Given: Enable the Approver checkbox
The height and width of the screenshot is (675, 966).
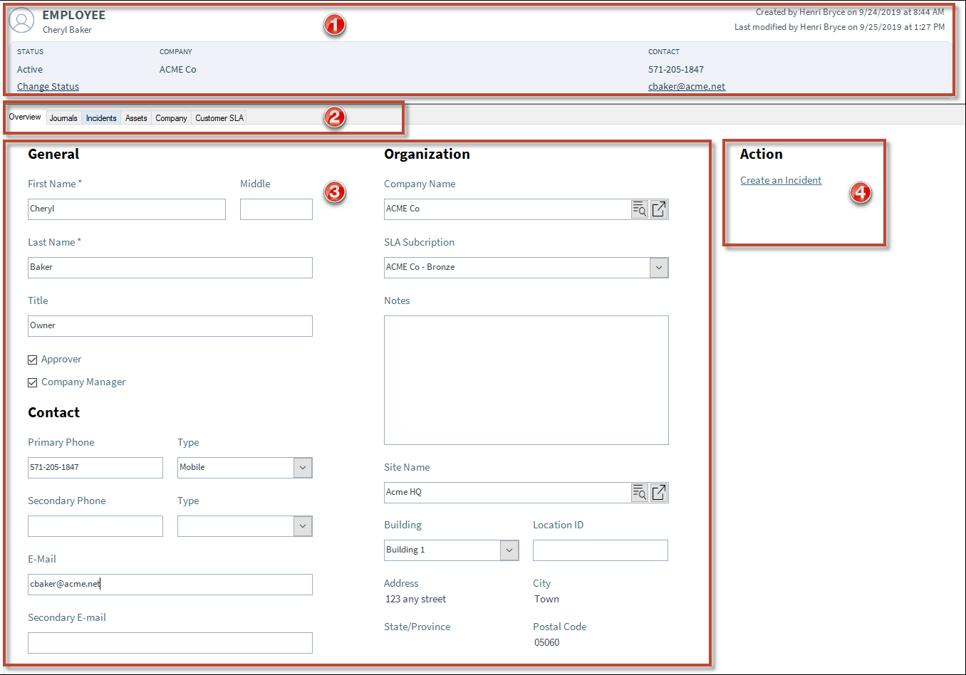Looking at the screenshot, I should pyautogui.click(x=32, y=359).
